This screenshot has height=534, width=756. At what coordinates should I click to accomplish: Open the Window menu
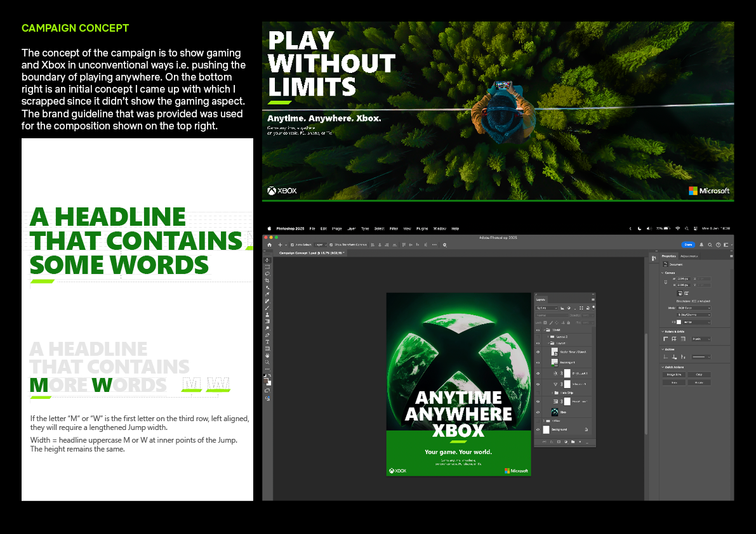pos(440,229)
